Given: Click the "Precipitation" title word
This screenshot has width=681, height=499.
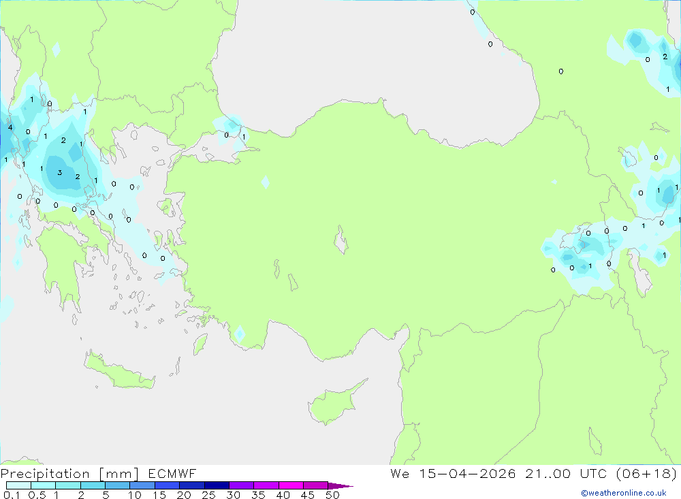Looking at the screenshot, I should click(x=45, y=474).
